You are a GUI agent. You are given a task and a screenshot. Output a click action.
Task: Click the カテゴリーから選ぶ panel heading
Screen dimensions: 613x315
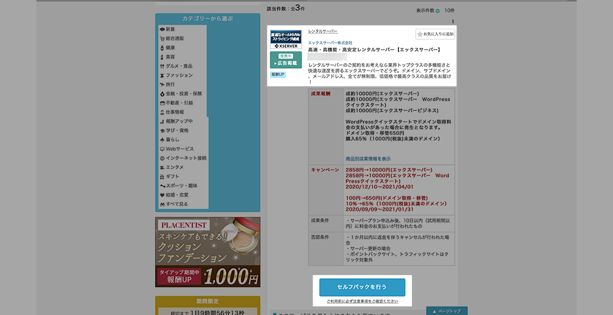(208, 19)
